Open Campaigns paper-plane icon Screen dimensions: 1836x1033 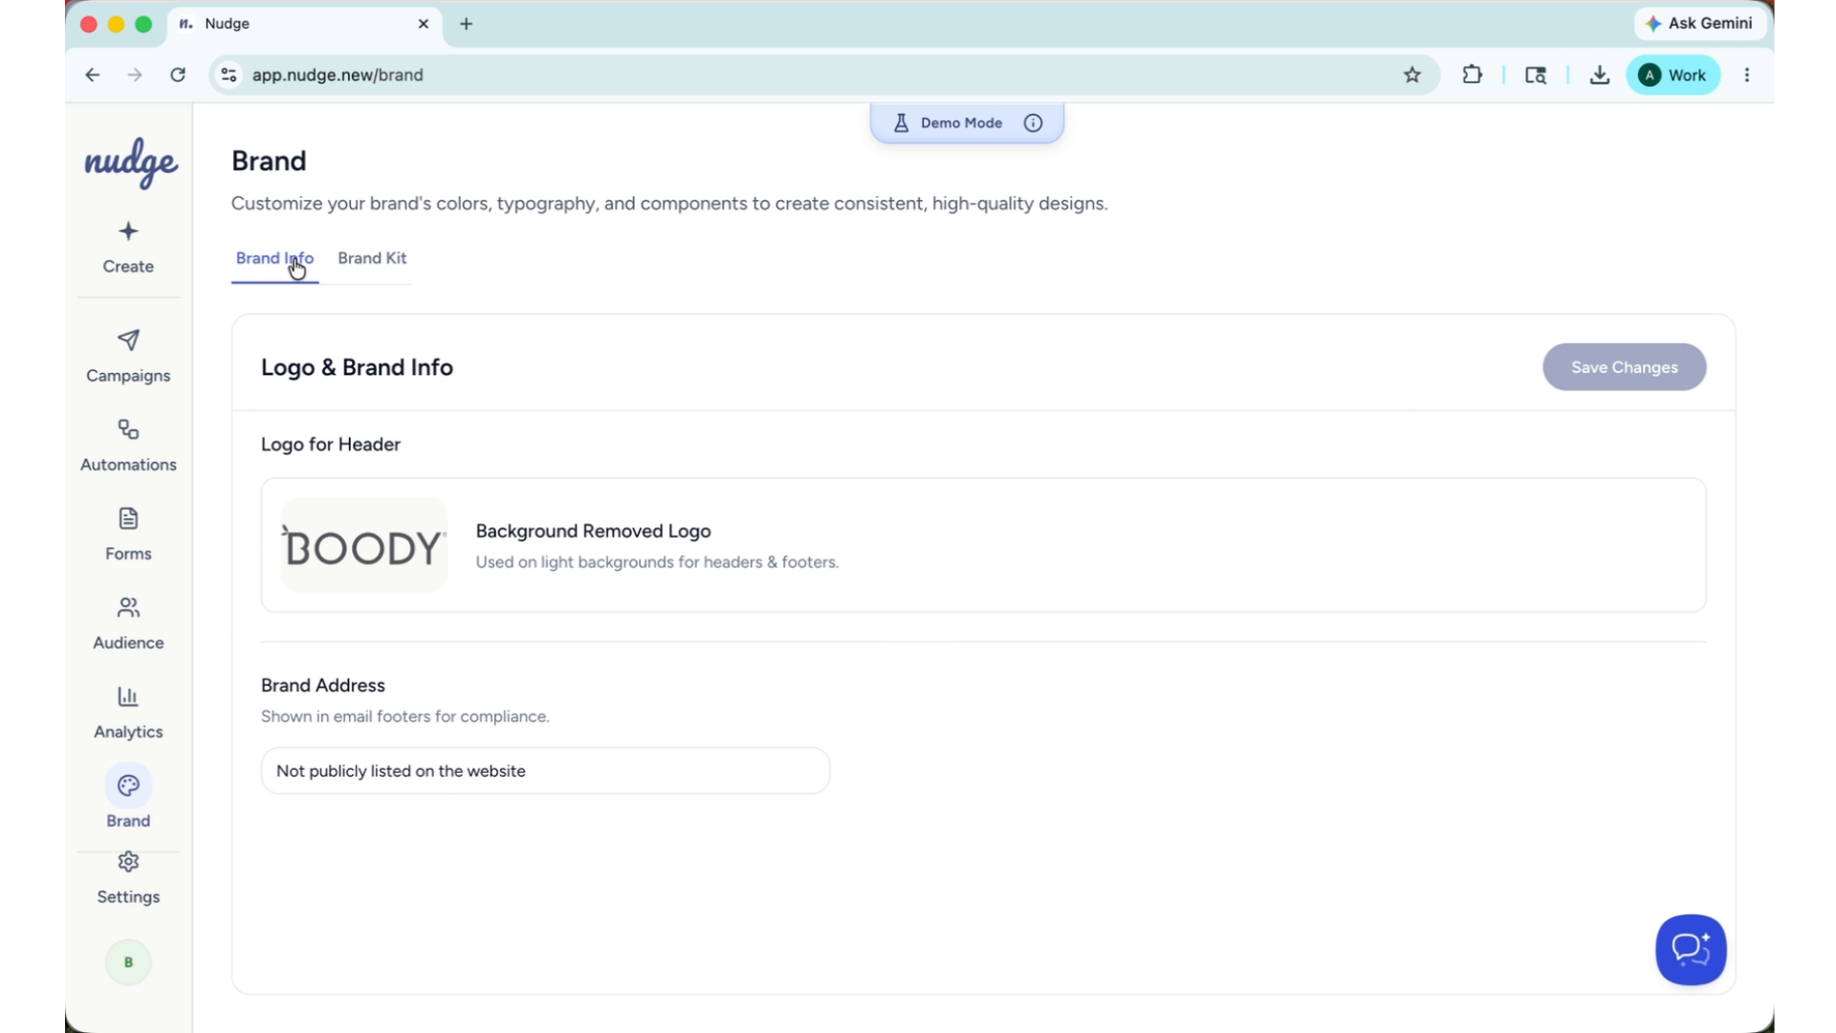pyautogui.click(x=128, y=341)
